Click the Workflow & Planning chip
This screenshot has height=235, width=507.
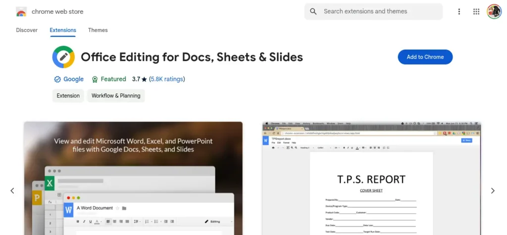[x=116, y=96]
